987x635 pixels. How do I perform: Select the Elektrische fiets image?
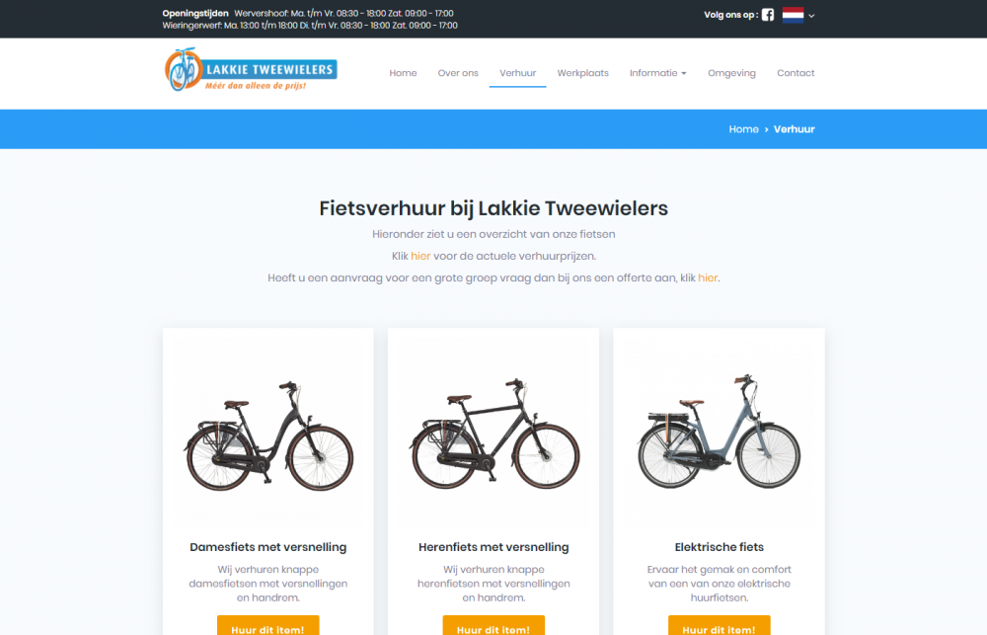pyautogui.click(x=719, y=432)
